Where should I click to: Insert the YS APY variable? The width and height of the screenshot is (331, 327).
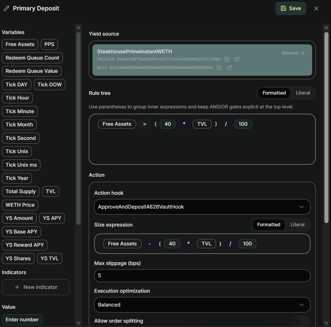[x=52, y=218]
